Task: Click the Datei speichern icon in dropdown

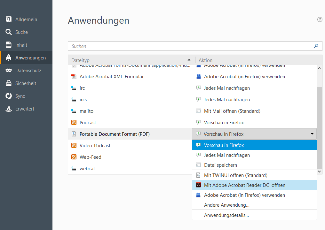Action: tap(198, 165)
